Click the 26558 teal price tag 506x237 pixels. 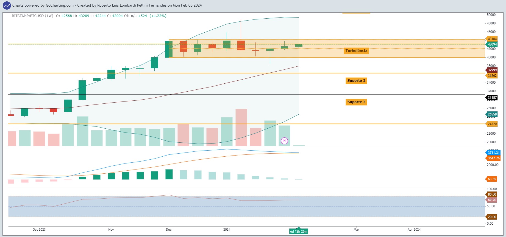(492, 114)
